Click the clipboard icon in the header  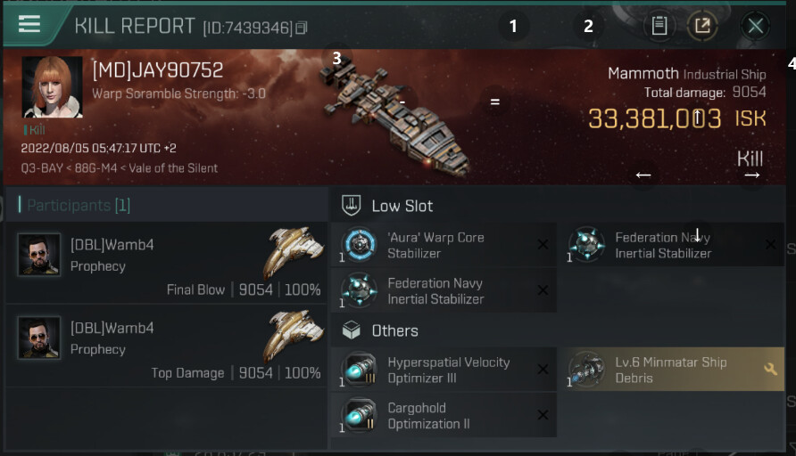click(659, 26)
